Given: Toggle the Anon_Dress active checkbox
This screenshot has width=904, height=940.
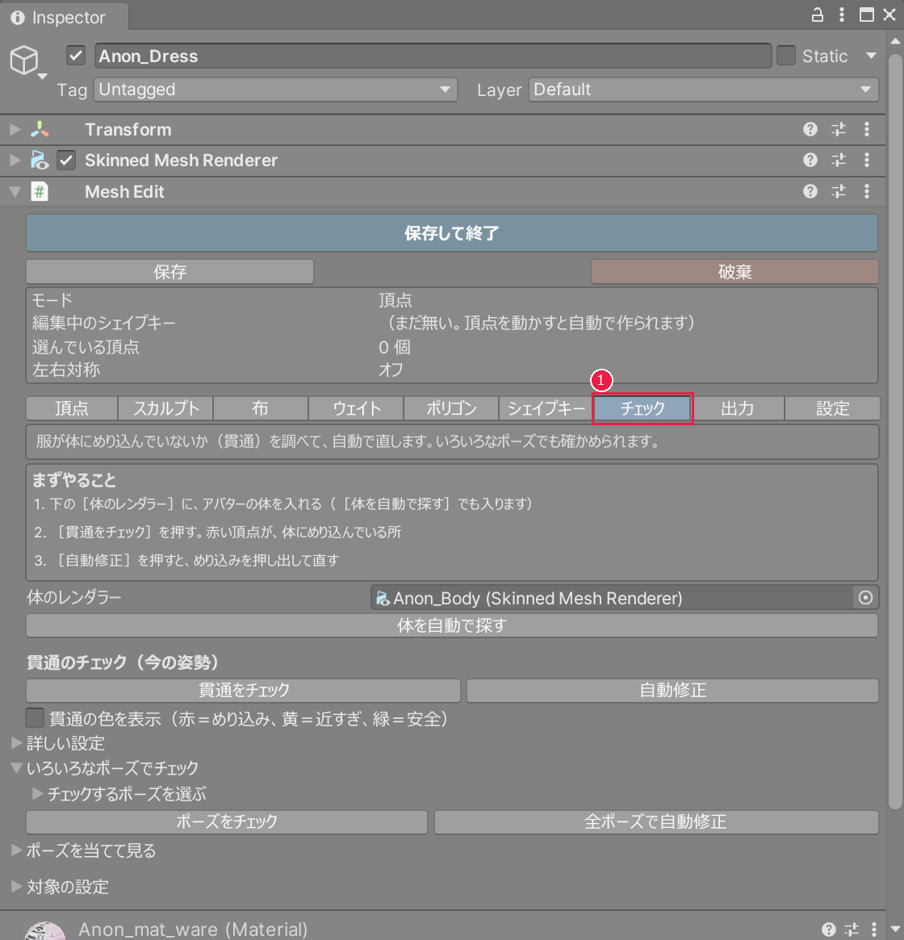Looking at the screenshot, I should [x=76, y=56].
